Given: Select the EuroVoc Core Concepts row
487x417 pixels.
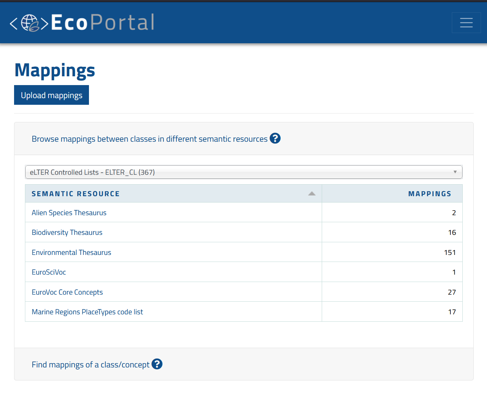Looking at the screenshot, I should coord(67,292).
